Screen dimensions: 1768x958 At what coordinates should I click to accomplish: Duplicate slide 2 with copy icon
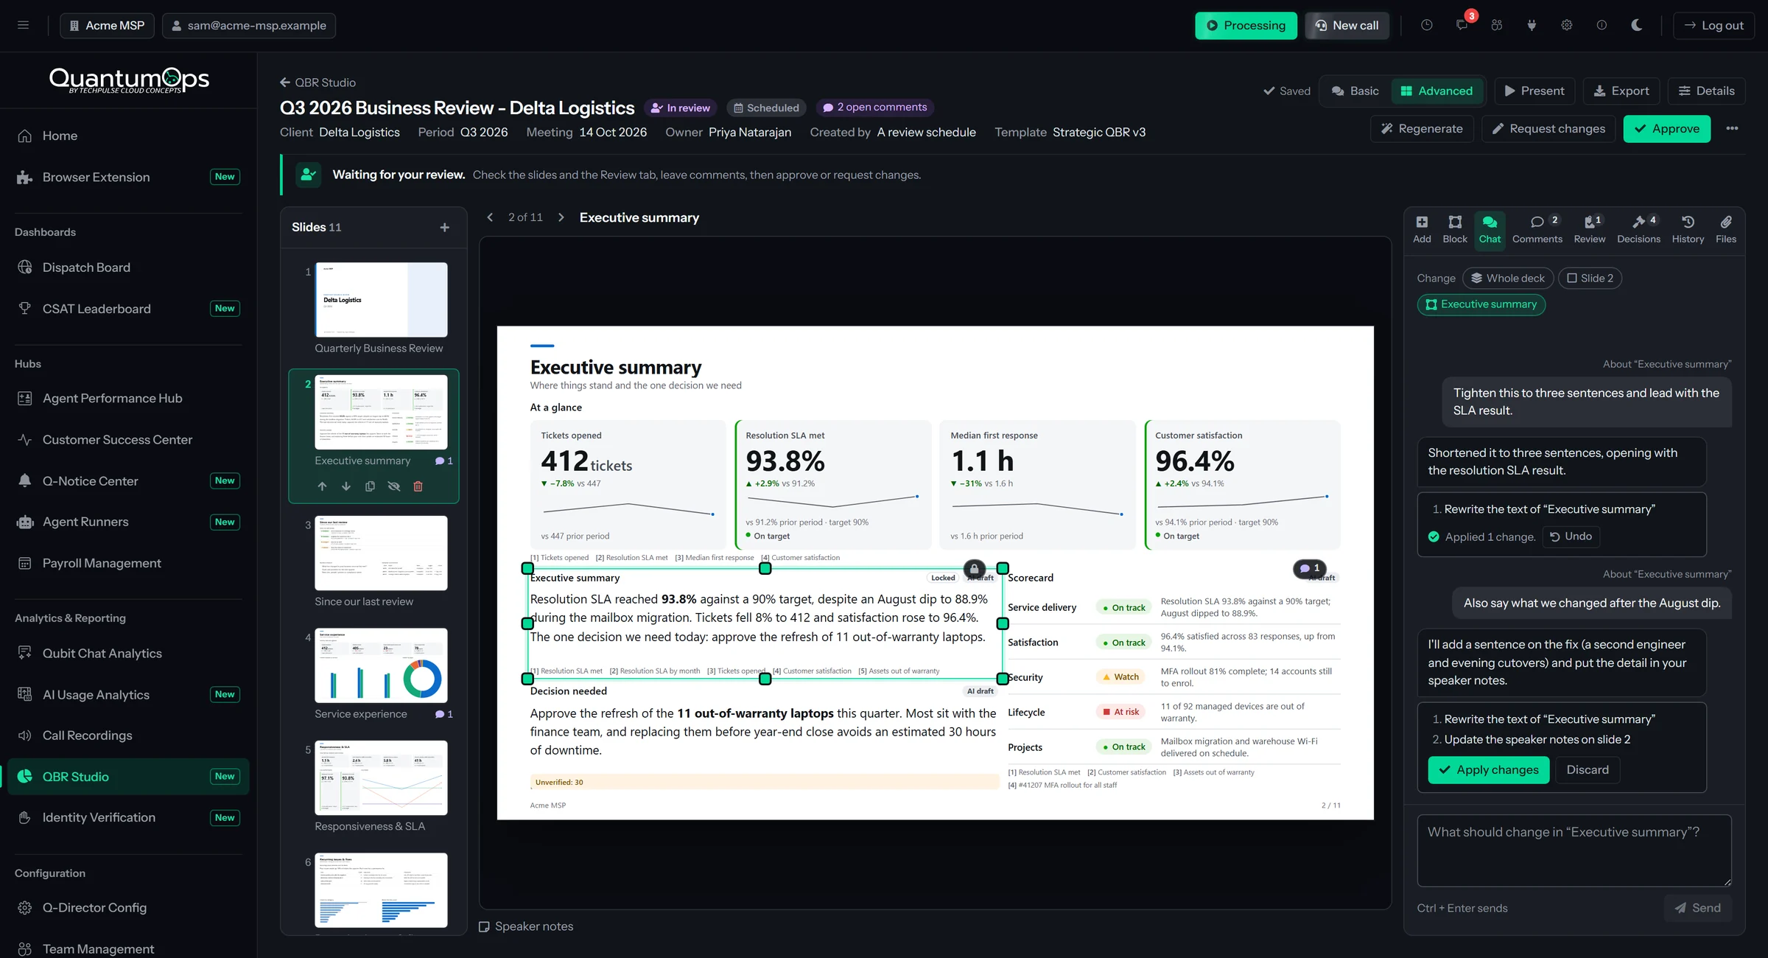[x=371, y=486]
